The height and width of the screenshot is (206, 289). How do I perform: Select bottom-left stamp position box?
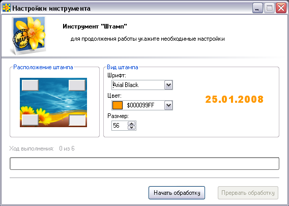(30, 120)
